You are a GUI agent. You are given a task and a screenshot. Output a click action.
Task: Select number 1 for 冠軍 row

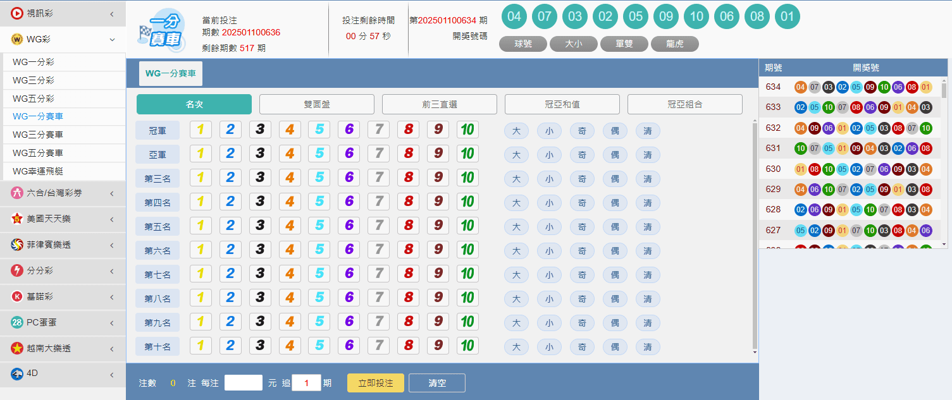coord(201,130)
